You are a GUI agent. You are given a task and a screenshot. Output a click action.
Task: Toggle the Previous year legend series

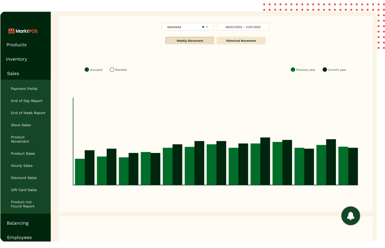pyautogui.click(x=293, y=70)
